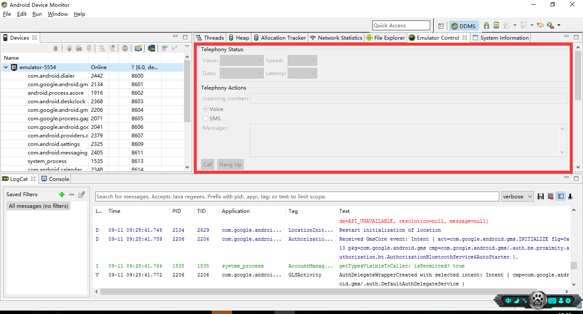Click the Dump HPROF file icon
This screenshot has width=583, height=314.
[79, 49]
